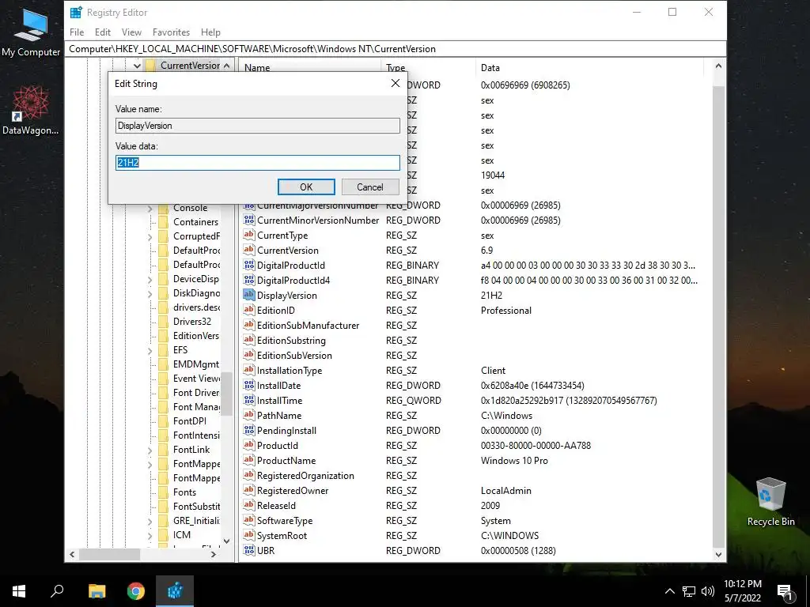This screenshot has width=810, height=607.
Task: Expand the DiskDiagno tree node
Action: [150, 294]
